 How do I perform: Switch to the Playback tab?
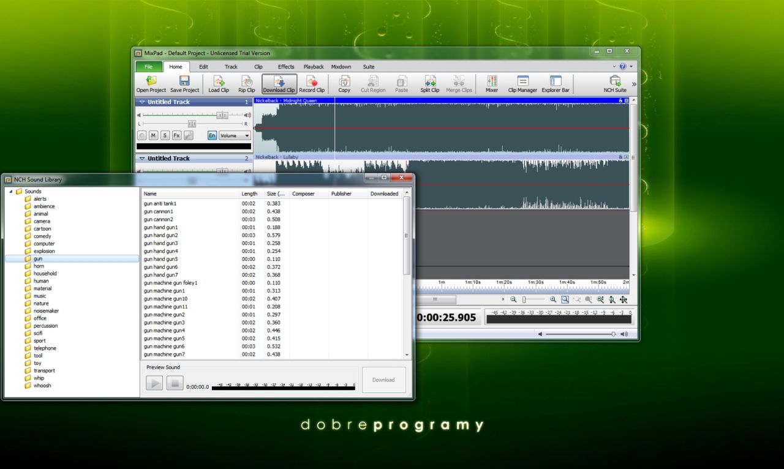[314, 67]
